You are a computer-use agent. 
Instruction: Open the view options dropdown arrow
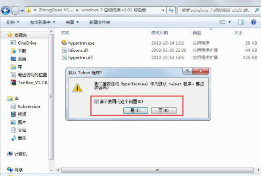230,22
